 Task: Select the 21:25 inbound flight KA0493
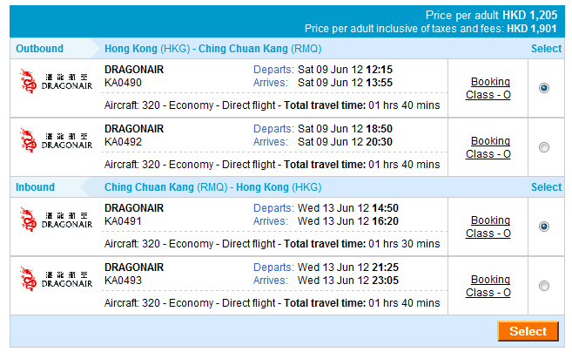click(544, 286)
